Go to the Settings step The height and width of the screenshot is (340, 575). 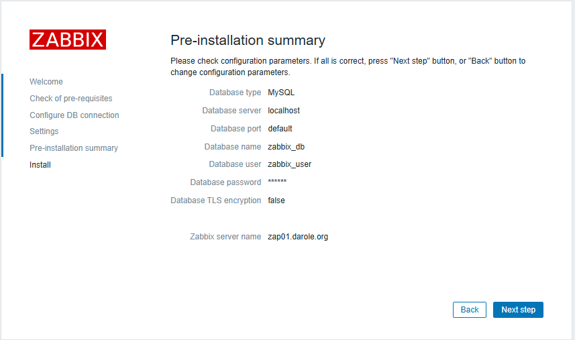[x=44, y=131]
